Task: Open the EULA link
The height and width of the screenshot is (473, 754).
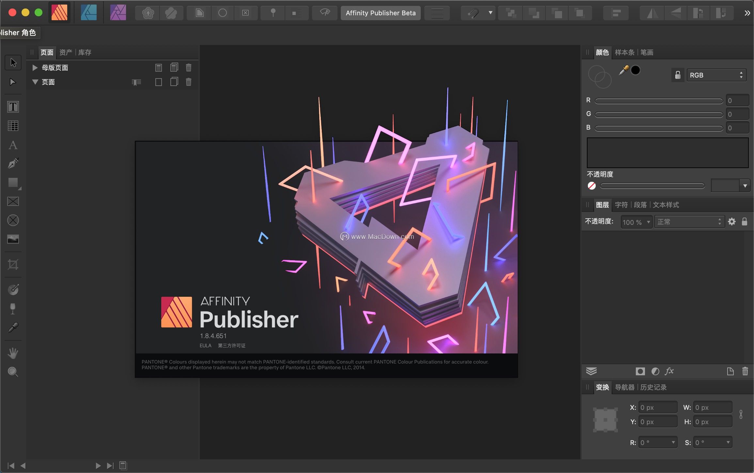Action: click(205, 346)
